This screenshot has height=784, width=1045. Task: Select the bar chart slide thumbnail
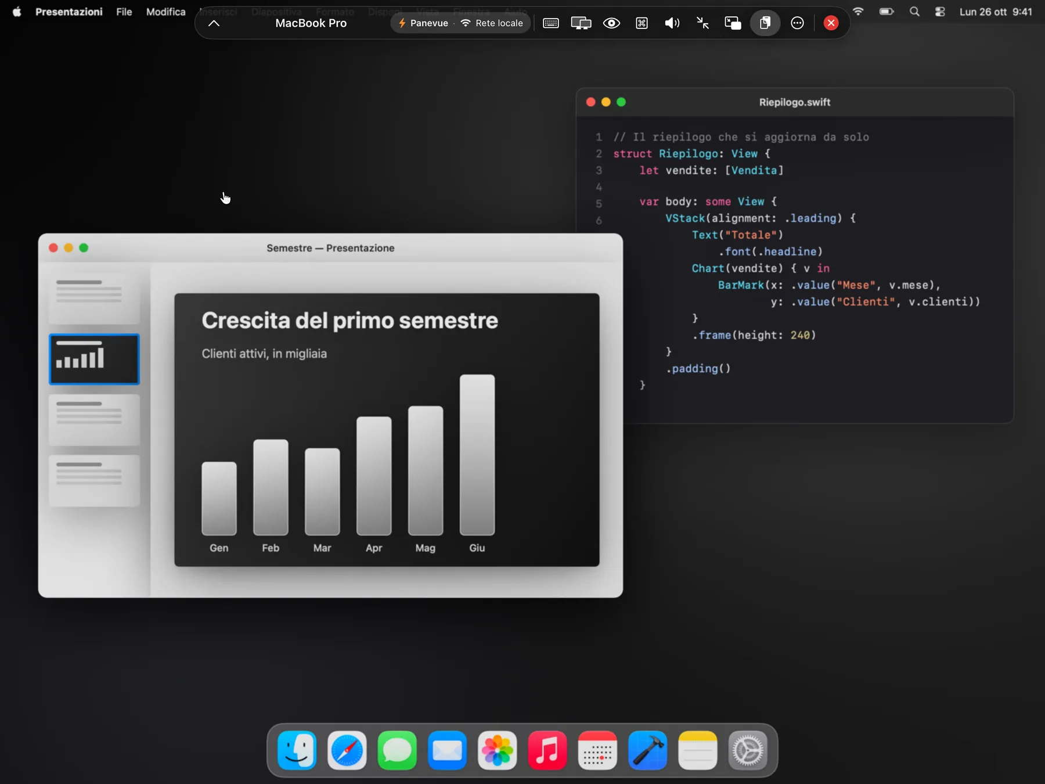[x=94, y=359]
